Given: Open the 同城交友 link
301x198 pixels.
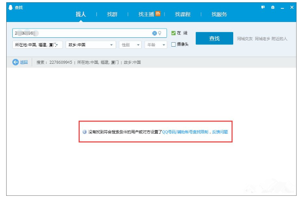Looking at the screenshot, I should tap(245, 39).
